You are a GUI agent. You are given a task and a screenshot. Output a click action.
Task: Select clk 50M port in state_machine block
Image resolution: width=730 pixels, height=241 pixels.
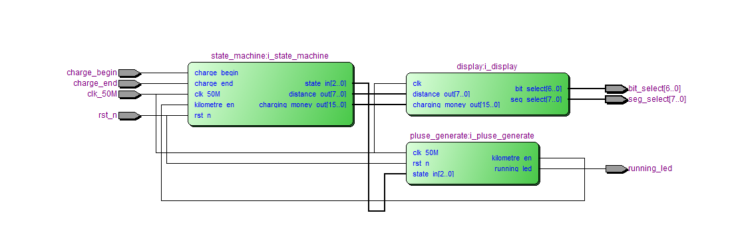pyautogui.click(x=207, y=94)
